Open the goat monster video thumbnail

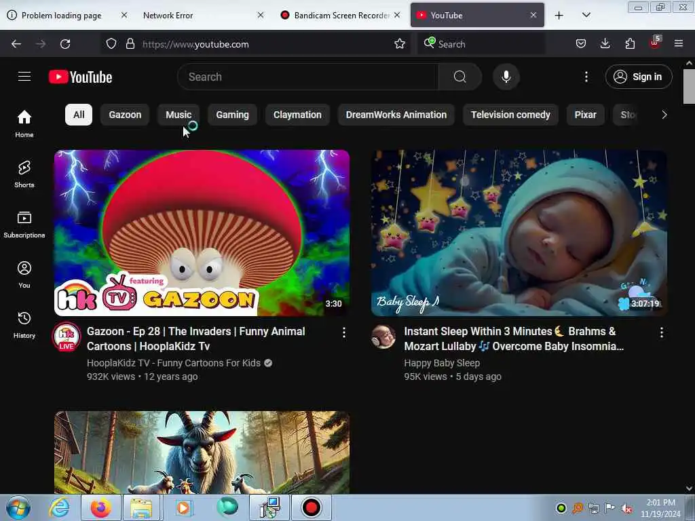click(x=202, y=452)
